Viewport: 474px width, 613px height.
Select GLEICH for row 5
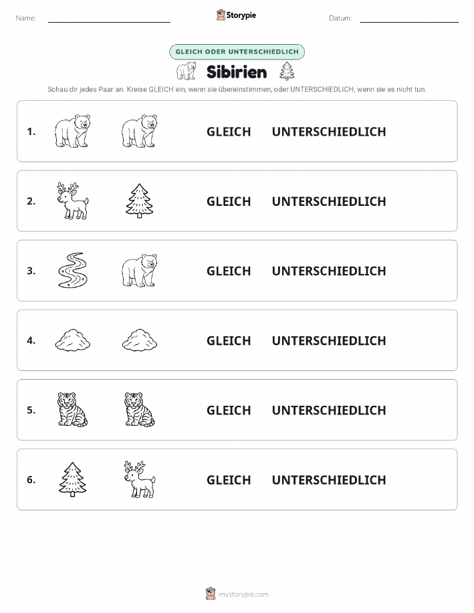click(x=229, y=410)
